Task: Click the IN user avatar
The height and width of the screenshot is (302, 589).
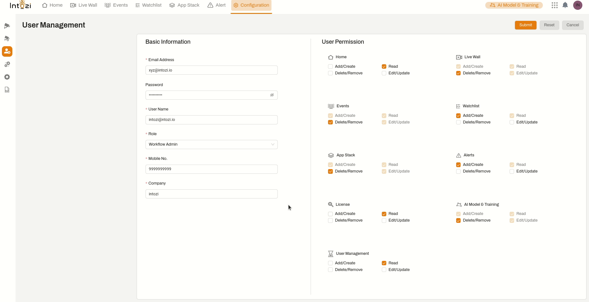Action: (x=578, y=5)
